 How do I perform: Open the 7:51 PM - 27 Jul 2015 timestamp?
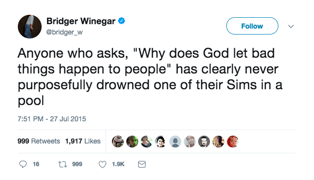click(x=52, y=119)
